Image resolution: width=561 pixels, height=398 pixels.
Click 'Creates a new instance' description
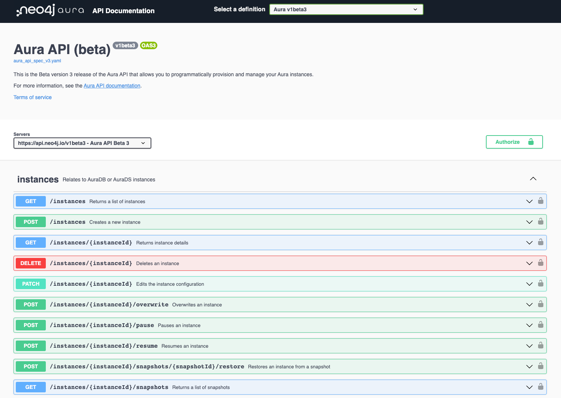[x=115, y=222]
